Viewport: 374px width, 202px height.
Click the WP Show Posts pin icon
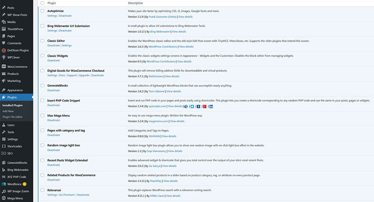point(4,15)
